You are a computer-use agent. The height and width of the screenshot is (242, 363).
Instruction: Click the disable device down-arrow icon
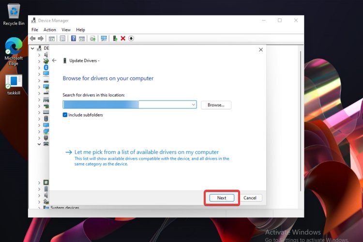pos(131,38)
